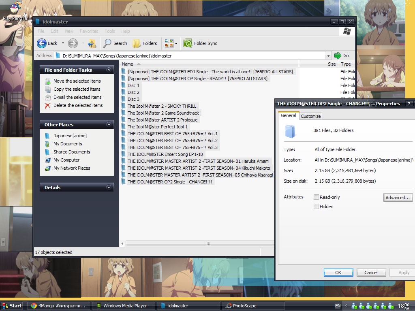
Task: Click folder icon beside SMOKY THRILL
Action: [123, 106]
